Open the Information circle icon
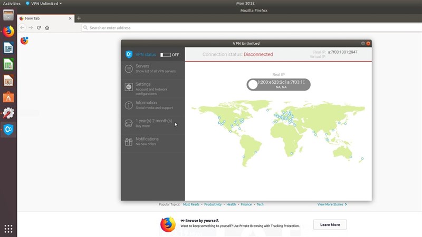The image size is (422, 237). tap(129, 105)
